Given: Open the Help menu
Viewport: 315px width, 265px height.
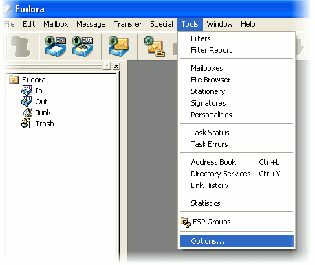Looking at the screenshot, I should (248, 24).
